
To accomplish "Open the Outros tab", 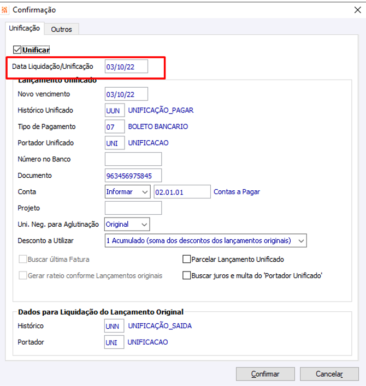I will click(61, 29).
